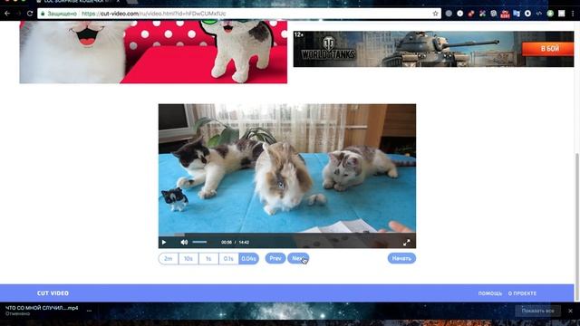Image resolution: width=580 pixels, height=326 pixels.
Task: Open the ПОМОЩЬ help link
Action: [x=490, y=293]
